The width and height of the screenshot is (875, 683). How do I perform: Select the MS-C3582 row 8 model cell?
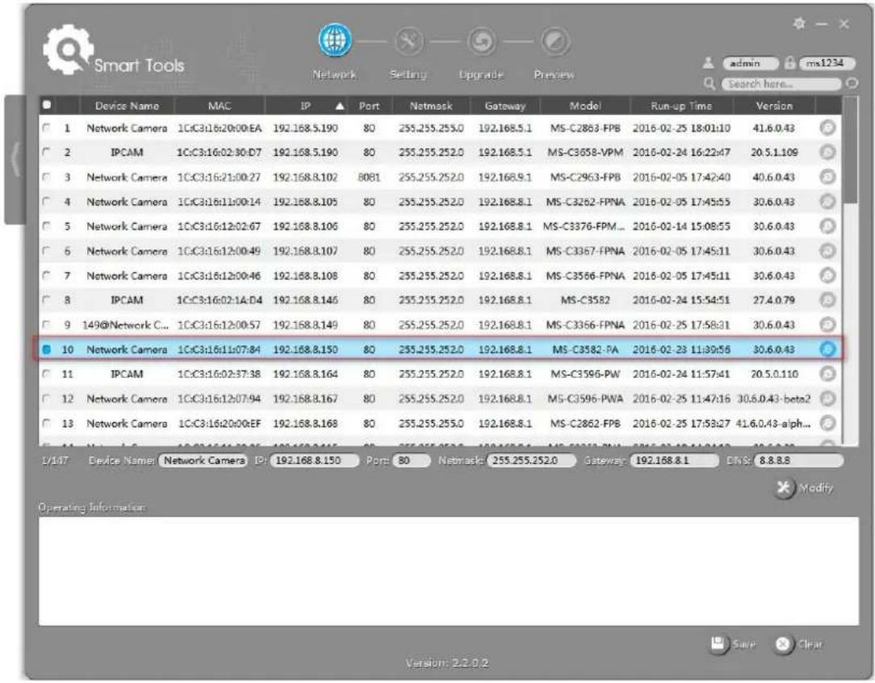(x=585, y=300)
